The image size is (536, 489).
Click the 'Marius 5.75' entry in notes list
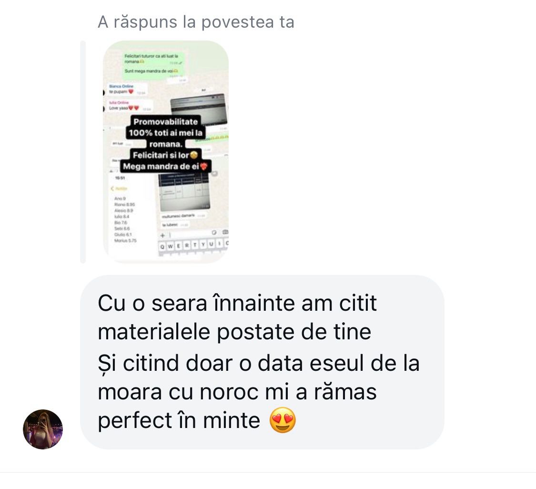tap(125, 240)
